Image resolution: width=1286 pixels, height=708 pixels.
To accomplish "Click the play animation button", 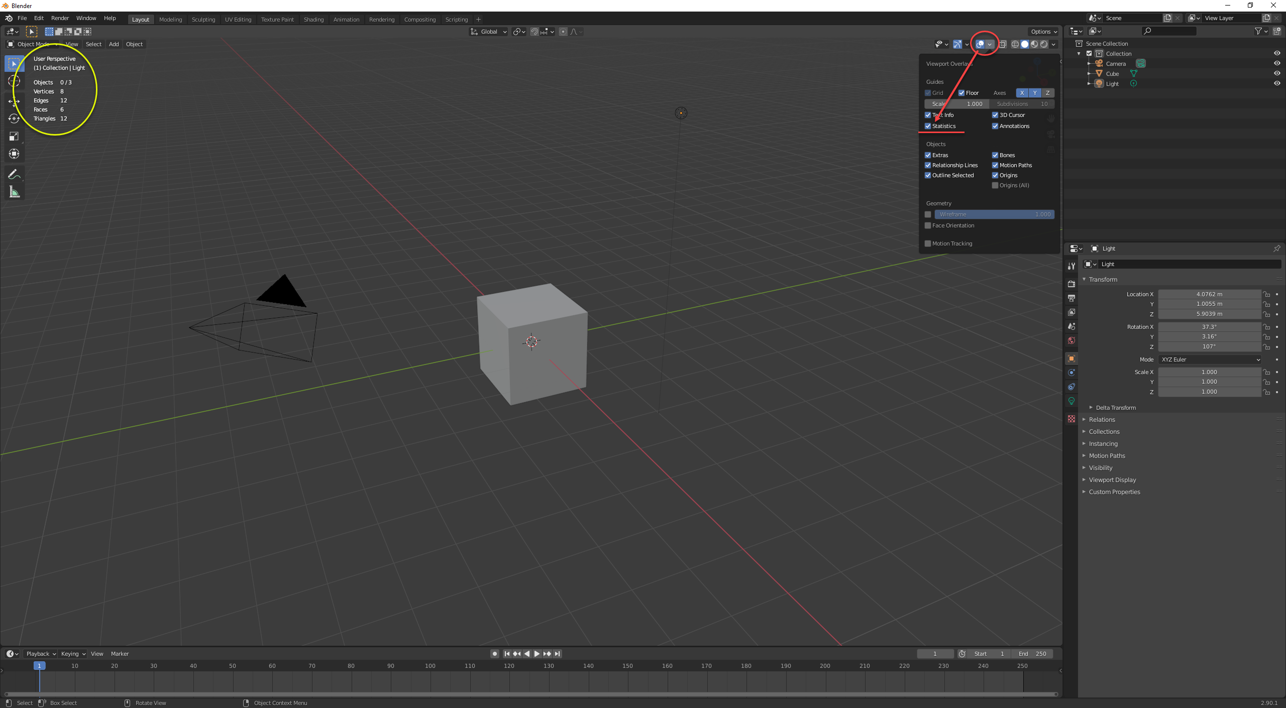I will pyautogui.click(x=537, y=654).
